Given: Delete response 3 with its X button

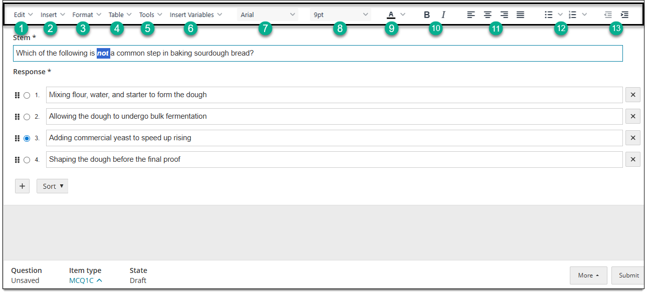Looking at the screenshot, I should tap(633, 138).
